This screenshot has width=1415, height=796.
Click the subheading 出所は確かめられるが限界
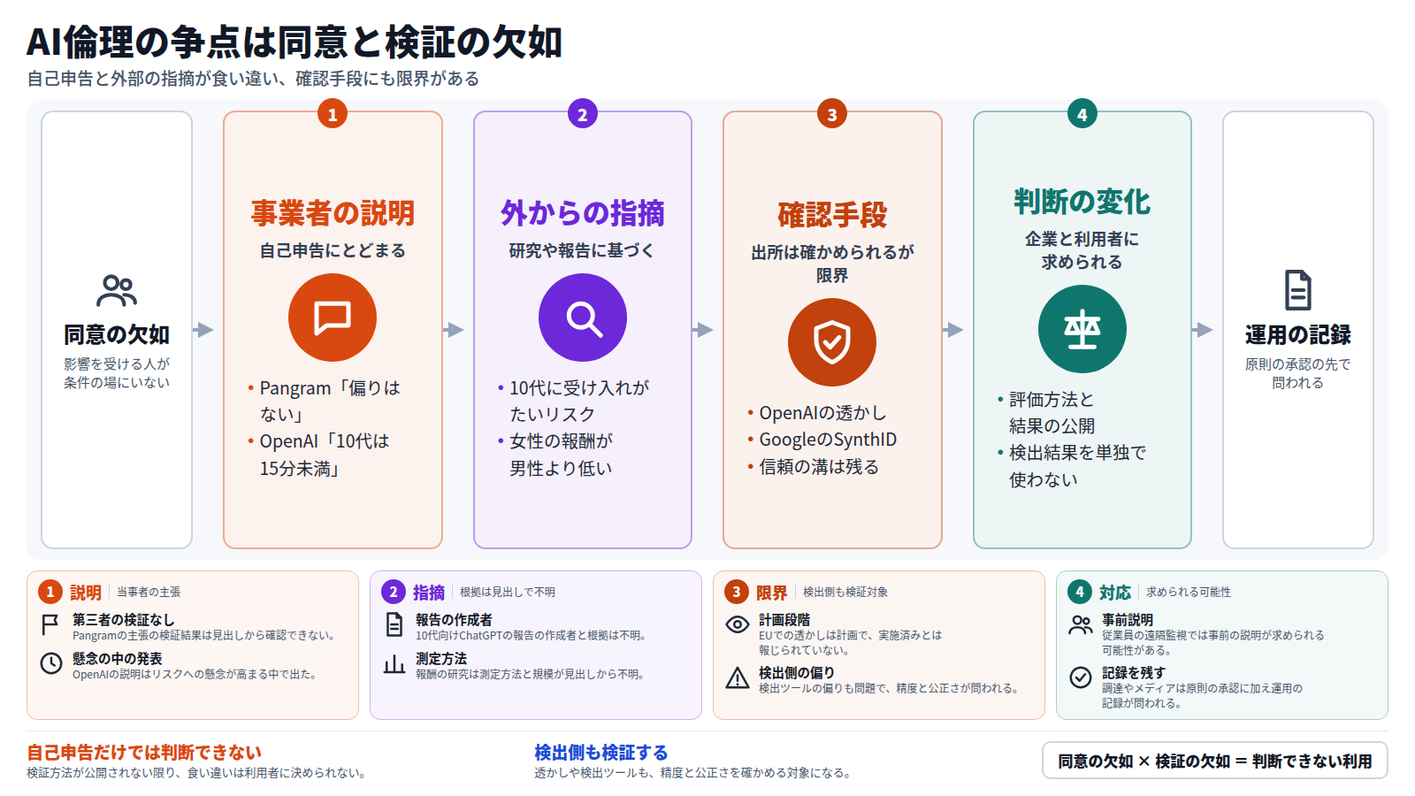(x=832, y=264)
